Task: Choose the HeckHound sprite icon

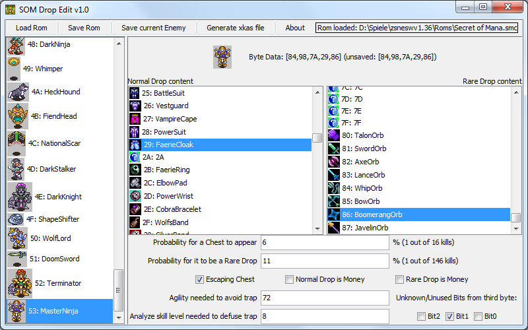Action: 18,92
